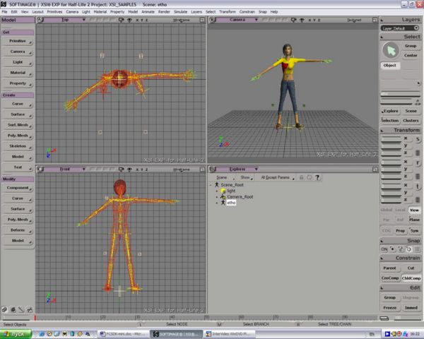Click the red timeline playhead marker
Viewport: 424px width, 339px height.
coord(35,318)
